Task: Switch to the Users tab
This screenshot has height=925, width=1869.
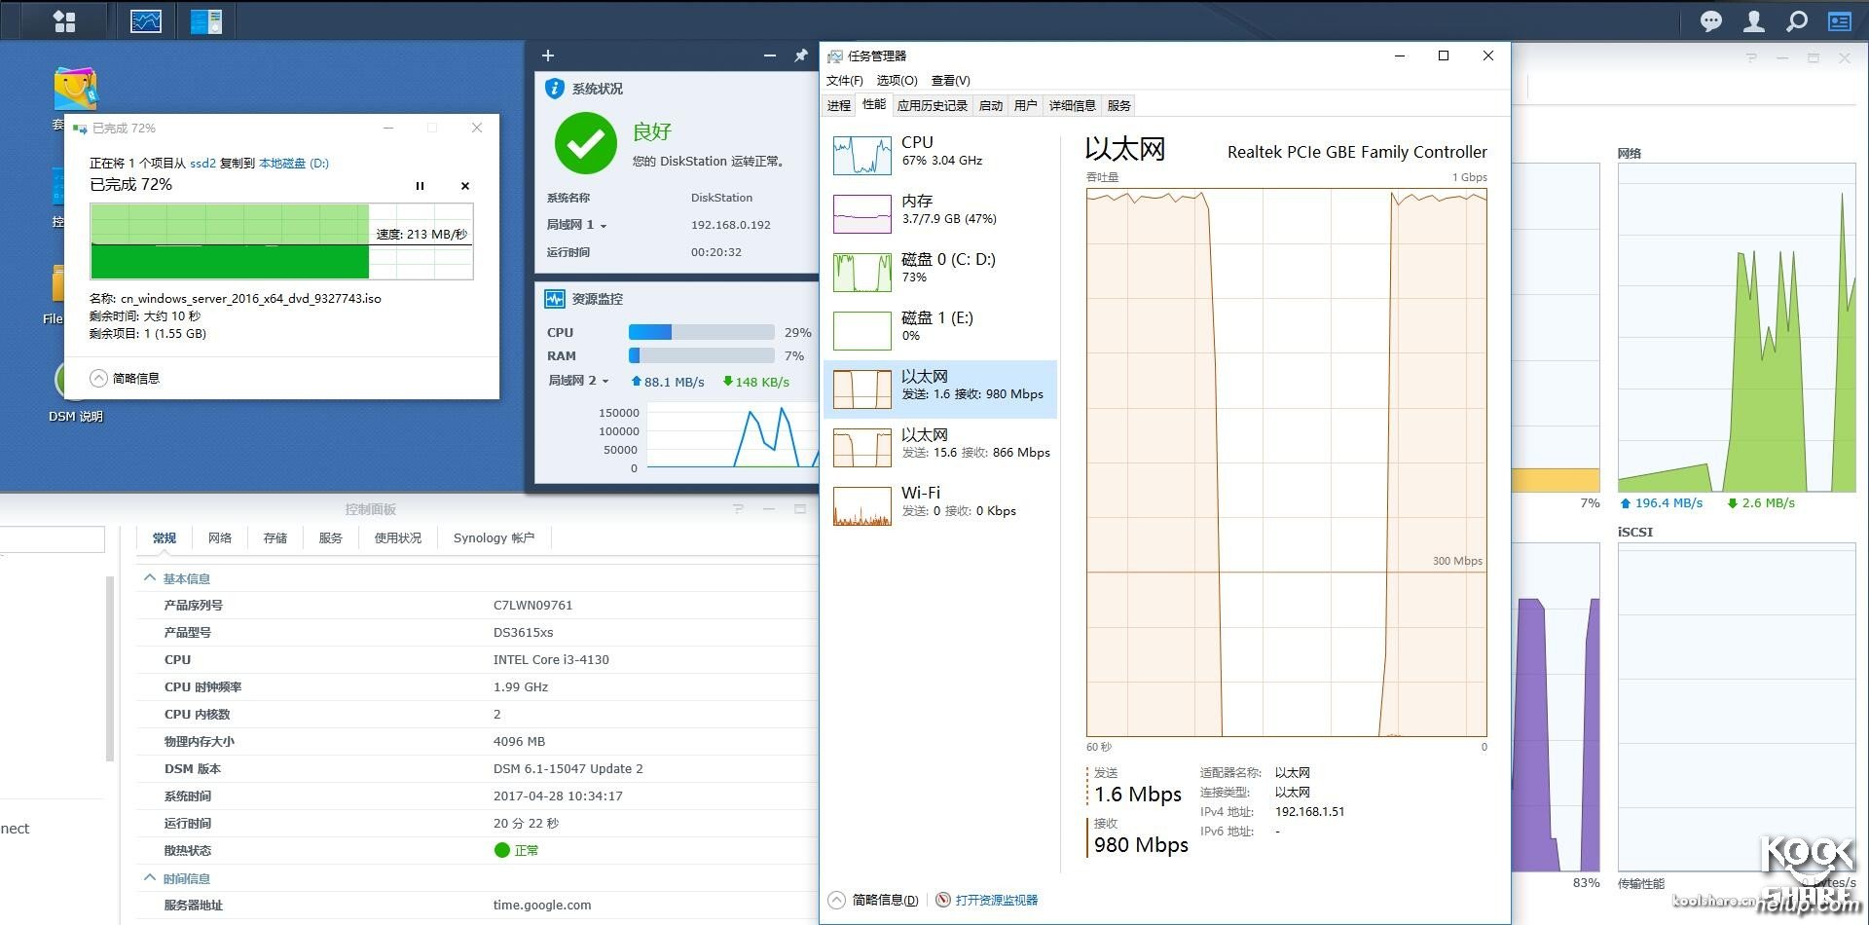Action: click(1026, 105)
